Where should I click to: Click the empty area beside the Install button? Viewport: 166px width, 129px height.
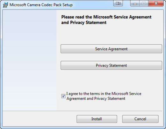39,119
